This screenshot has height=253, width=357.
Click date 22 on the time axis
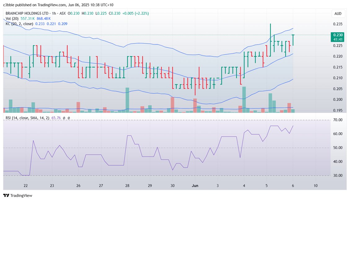[26, 186]
